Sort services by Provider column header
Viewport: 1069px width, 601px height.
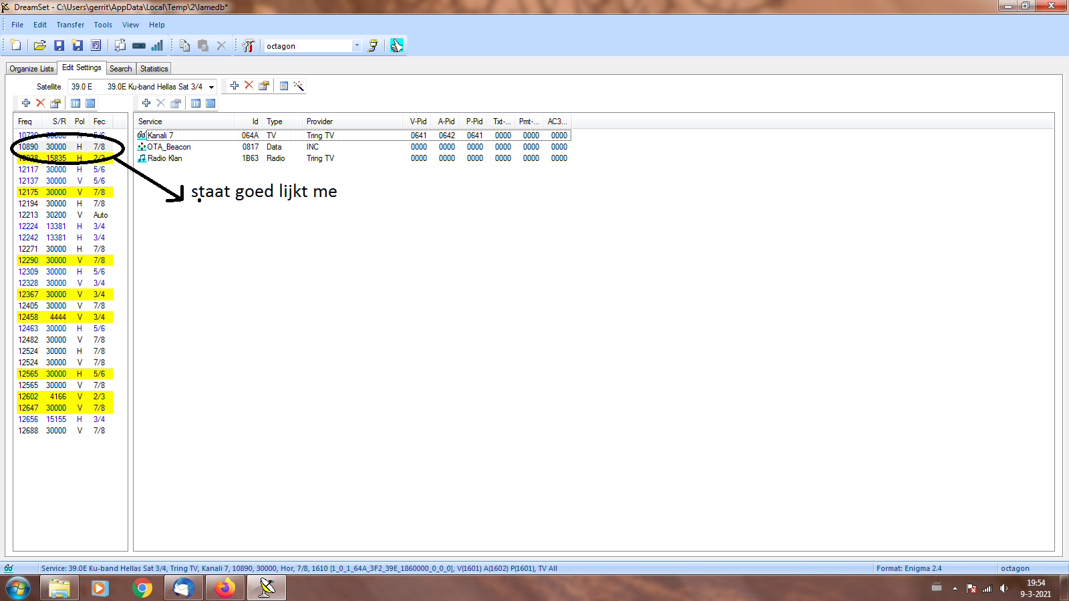pyautogui.click(x=319, y=122)
